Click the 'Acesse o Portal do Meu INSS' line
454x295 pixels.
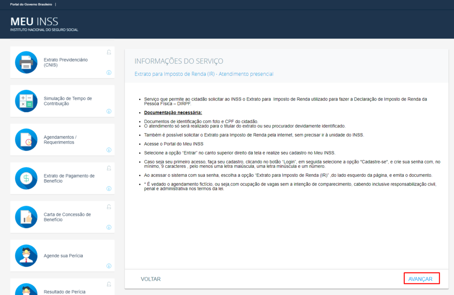(x=173, y=144)
